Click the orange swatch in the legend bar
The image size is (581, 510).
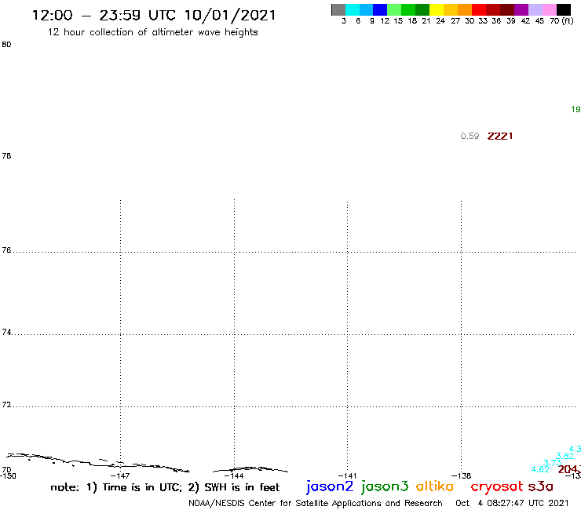465,9
